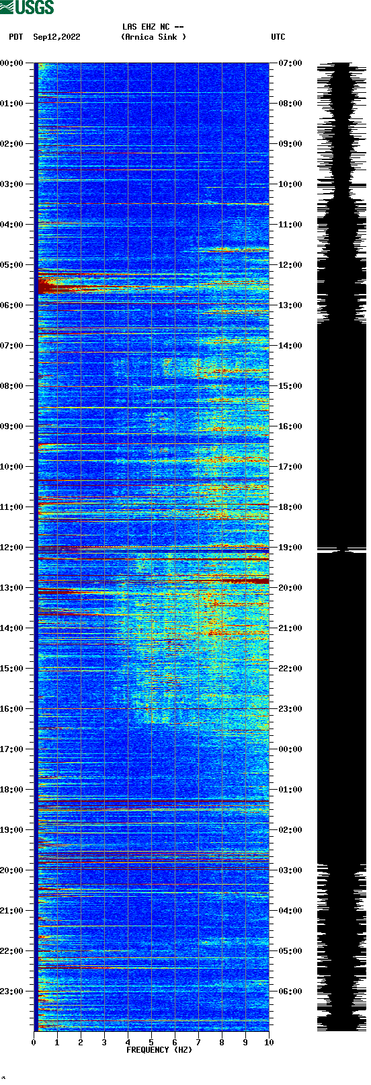The image size is (371, 1085).
Task: Click the 10:00 UTC time label
Action: point(290,184)
